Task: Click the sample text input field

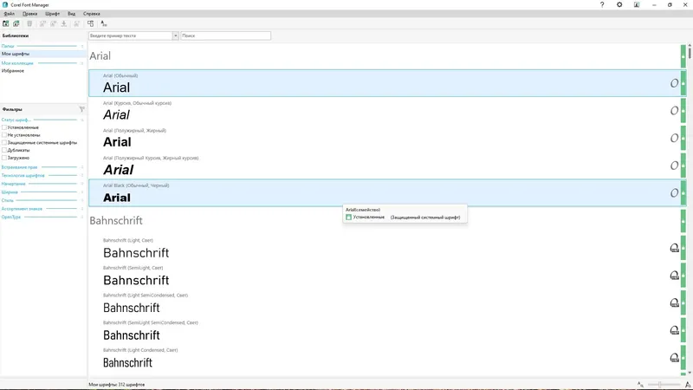Action: pyautogui.click(x=131, y=36)
